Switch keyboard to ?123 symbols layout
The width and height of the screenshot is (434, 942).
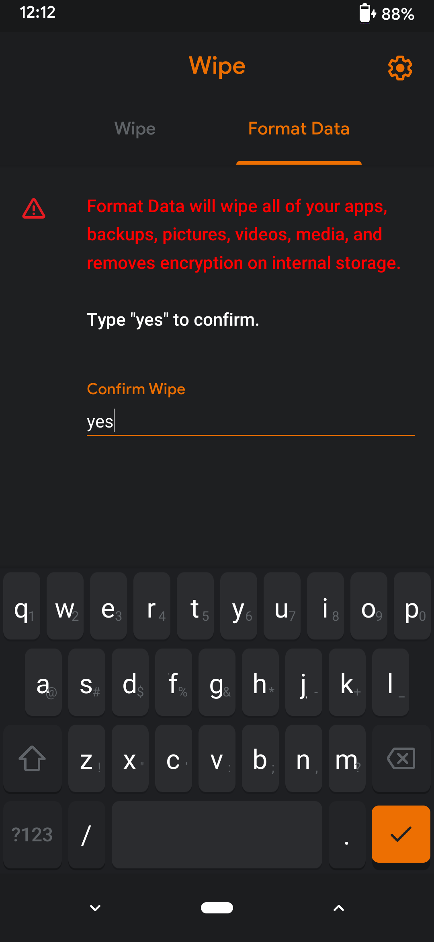click(32, 835)
